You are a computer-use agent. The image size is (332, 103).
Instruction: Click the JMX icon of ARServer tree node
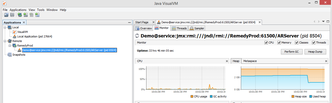click(x=19, y=50)
